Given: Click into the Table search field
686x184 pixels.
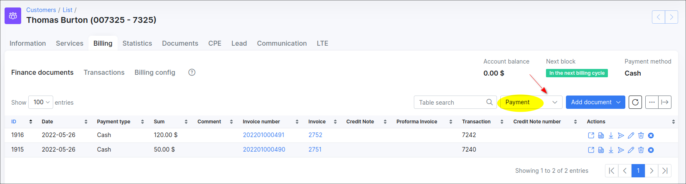Looking at the screenshot, I should (x=451, y=102).
